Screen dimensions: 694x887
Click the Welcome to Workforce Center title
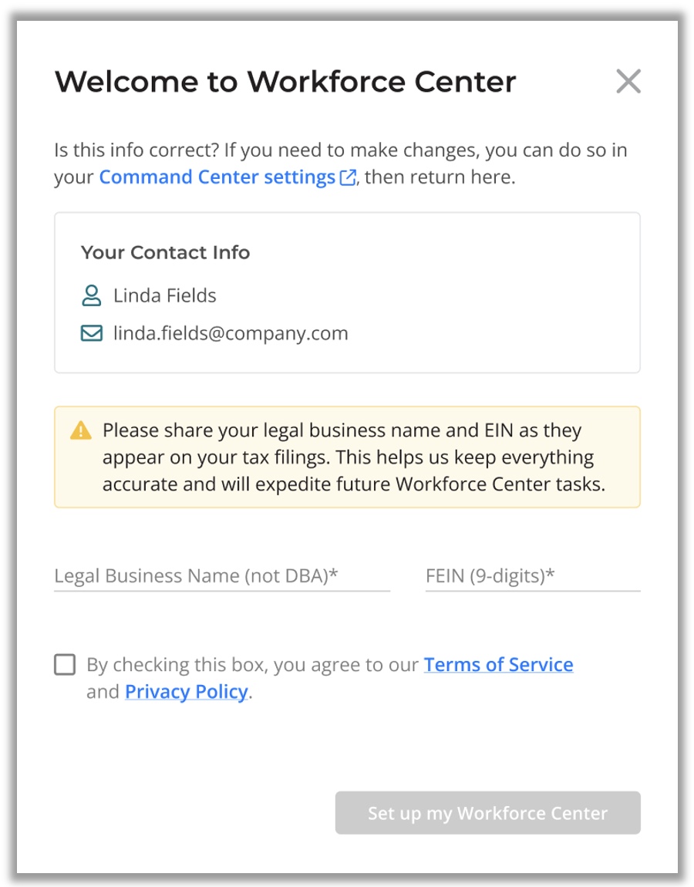point(285,81)
